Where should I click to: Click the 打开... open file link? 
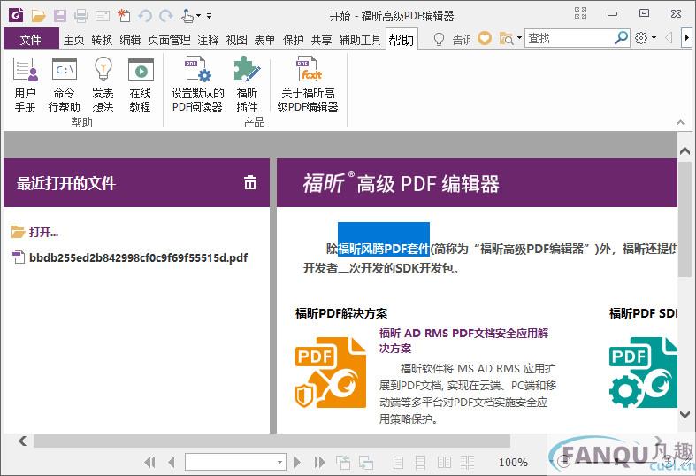click(43, 232)
